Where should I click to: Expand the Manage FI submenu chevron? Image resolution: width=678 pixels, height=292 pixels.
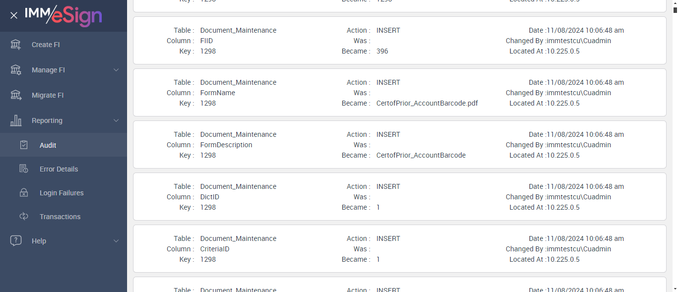[116, 70]
